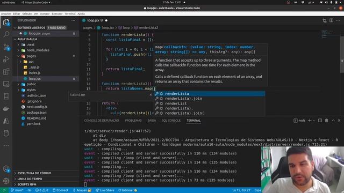This screenshot has width=344, height=193.
Task: Create a new terminal with plus icon
Action: pyautogui.click(x=310, y=120)
